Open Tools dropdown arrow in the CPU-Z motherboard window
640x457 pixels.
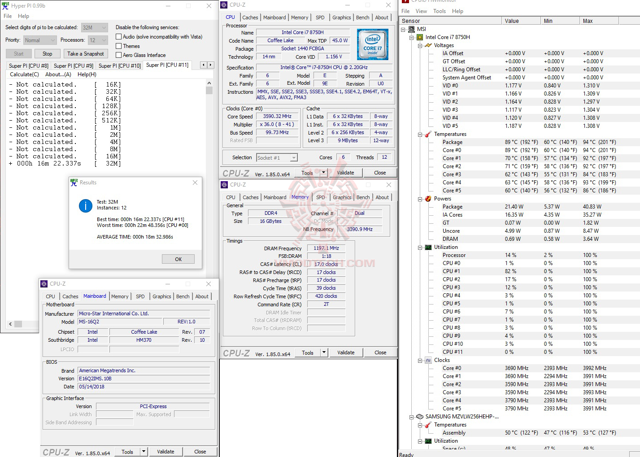point(144,452)
